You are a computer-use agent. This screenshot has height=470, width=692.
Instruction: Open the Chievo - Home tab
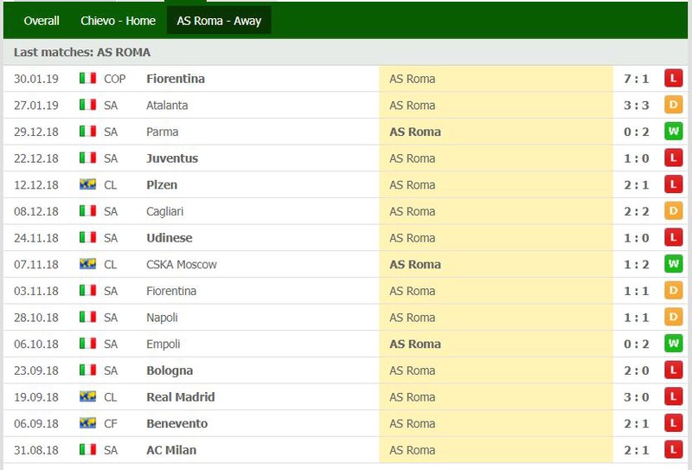[118, 21]
